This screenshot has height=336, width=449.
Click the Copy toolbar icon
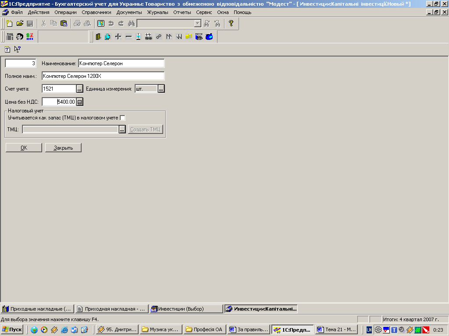click(53, 24)
